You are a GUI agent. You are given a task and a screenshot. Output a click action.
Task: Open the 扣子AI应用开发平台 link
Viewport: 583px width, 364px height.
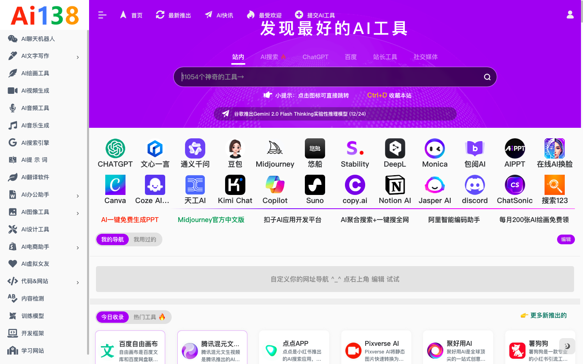tap(292, 220)
